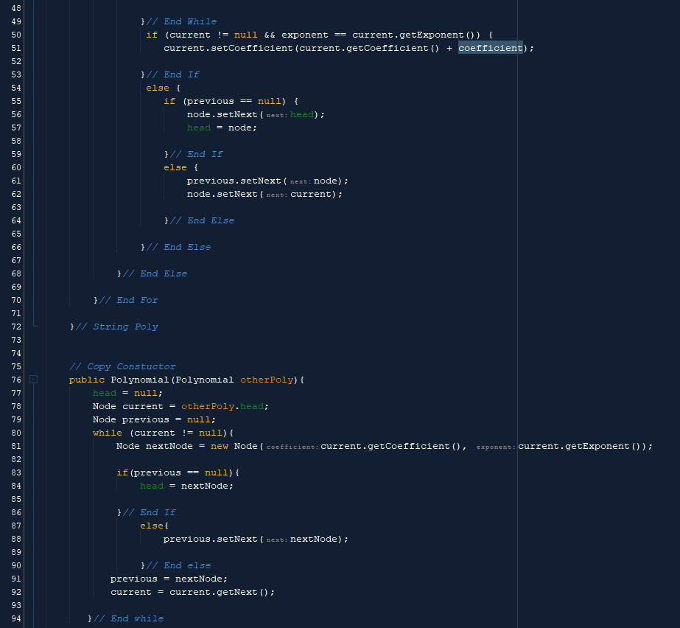The height and width of the screenshot is (628, 680).
Task: Click the '// End If' comment on line 53
Action: (172, 74)
